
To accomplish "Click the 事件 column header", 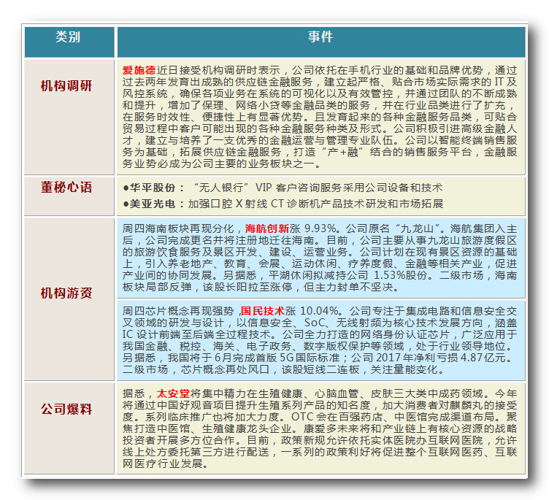I will click(320, 38).
